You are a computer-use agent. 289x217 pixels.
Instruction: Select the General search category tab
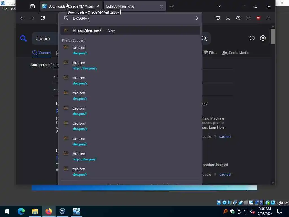coord(41,53)
